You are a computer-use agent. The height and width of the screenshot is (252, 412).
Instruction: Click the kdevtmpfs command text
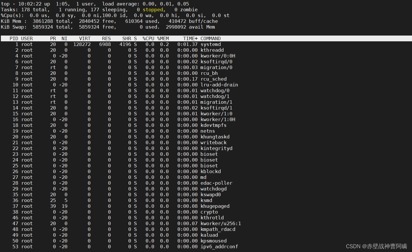click(214, 125)
